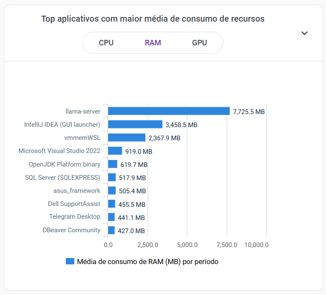The image size is (326, 295).
Task: Click the '7,725.5 MB' value
Action: pyautogui.click(x=249, y=112)
